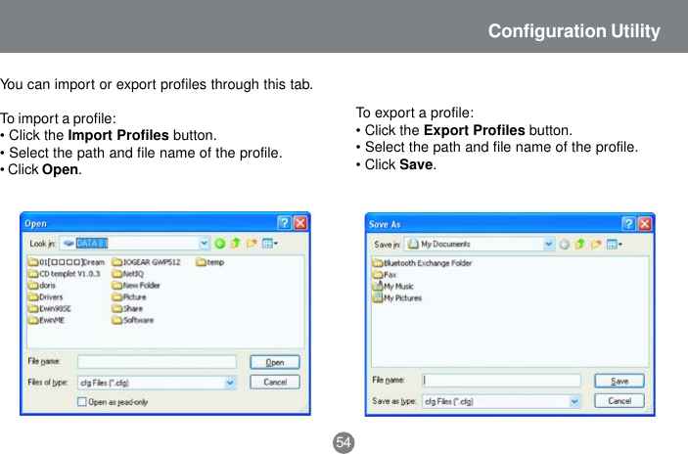Click the Help question mark in Open dialog
This screenshot has height=454, width=688.
tap(285, 223)
